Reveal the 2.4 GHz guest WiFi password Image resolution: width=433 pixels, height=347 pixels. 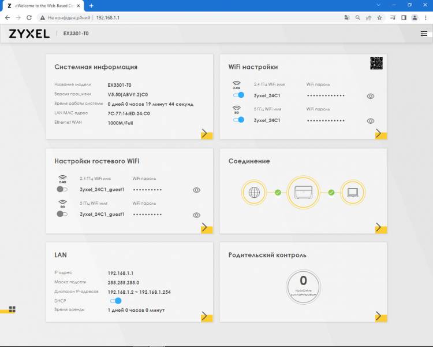click(197, 190)
